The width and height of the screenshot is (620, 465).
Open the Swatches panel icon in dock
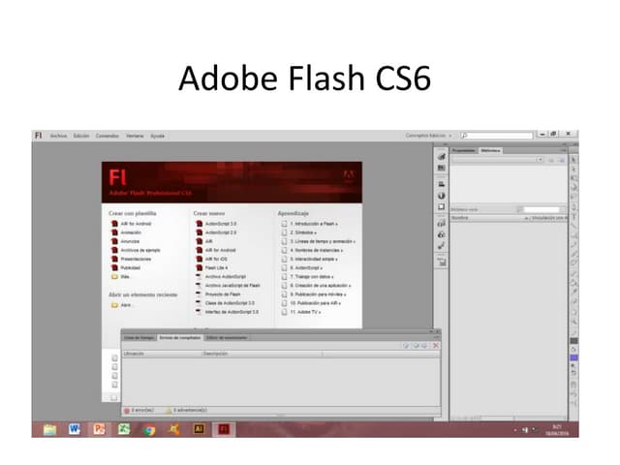click(x=441, y=168)
